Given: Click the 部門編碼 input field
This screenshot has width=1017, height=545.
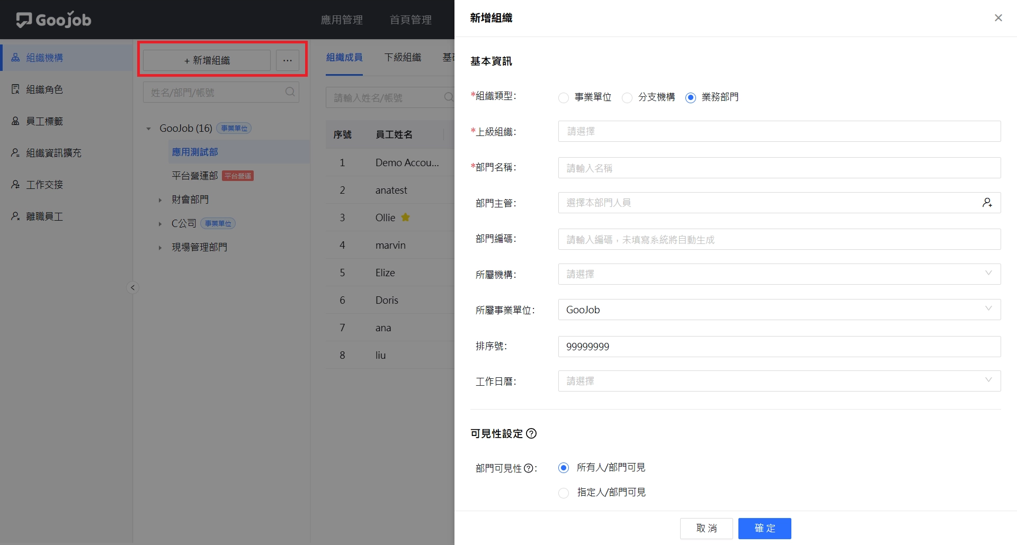Looking at the screenshot, I should point(779,239).
